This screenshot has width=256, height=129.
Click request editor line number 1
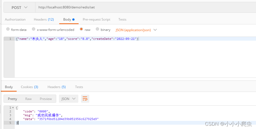coord(10,39)
